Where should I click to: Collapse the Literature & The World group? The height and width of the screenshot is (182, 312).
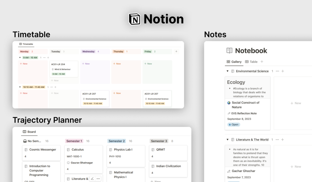[x=228, y=139]
